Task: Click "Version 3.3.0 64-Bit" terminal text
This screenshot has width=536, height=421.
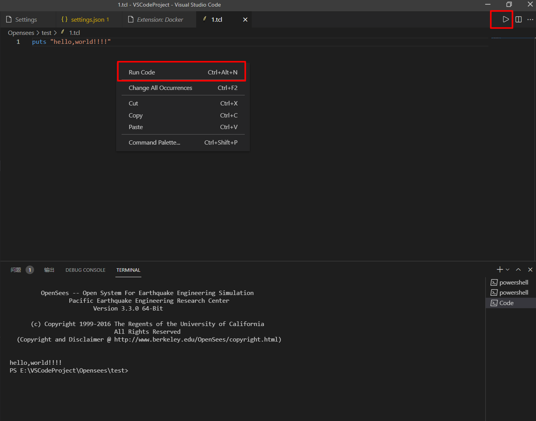Action: coord(128,308)
